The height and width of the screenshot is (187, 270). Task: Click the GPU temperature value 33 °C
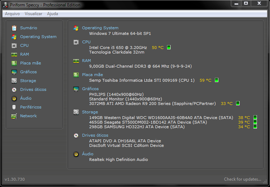[226, 104]
